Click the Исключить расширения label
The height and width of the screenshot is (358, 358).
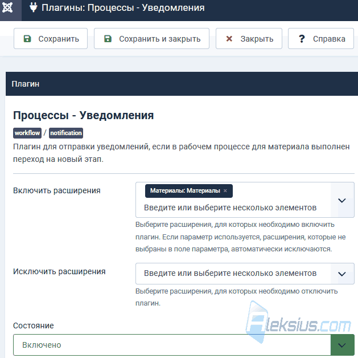click(59, 271)
